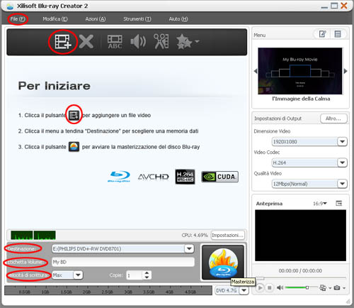
Task: Click the Etichetta Volume text field
Action: [x=123, y=262]
